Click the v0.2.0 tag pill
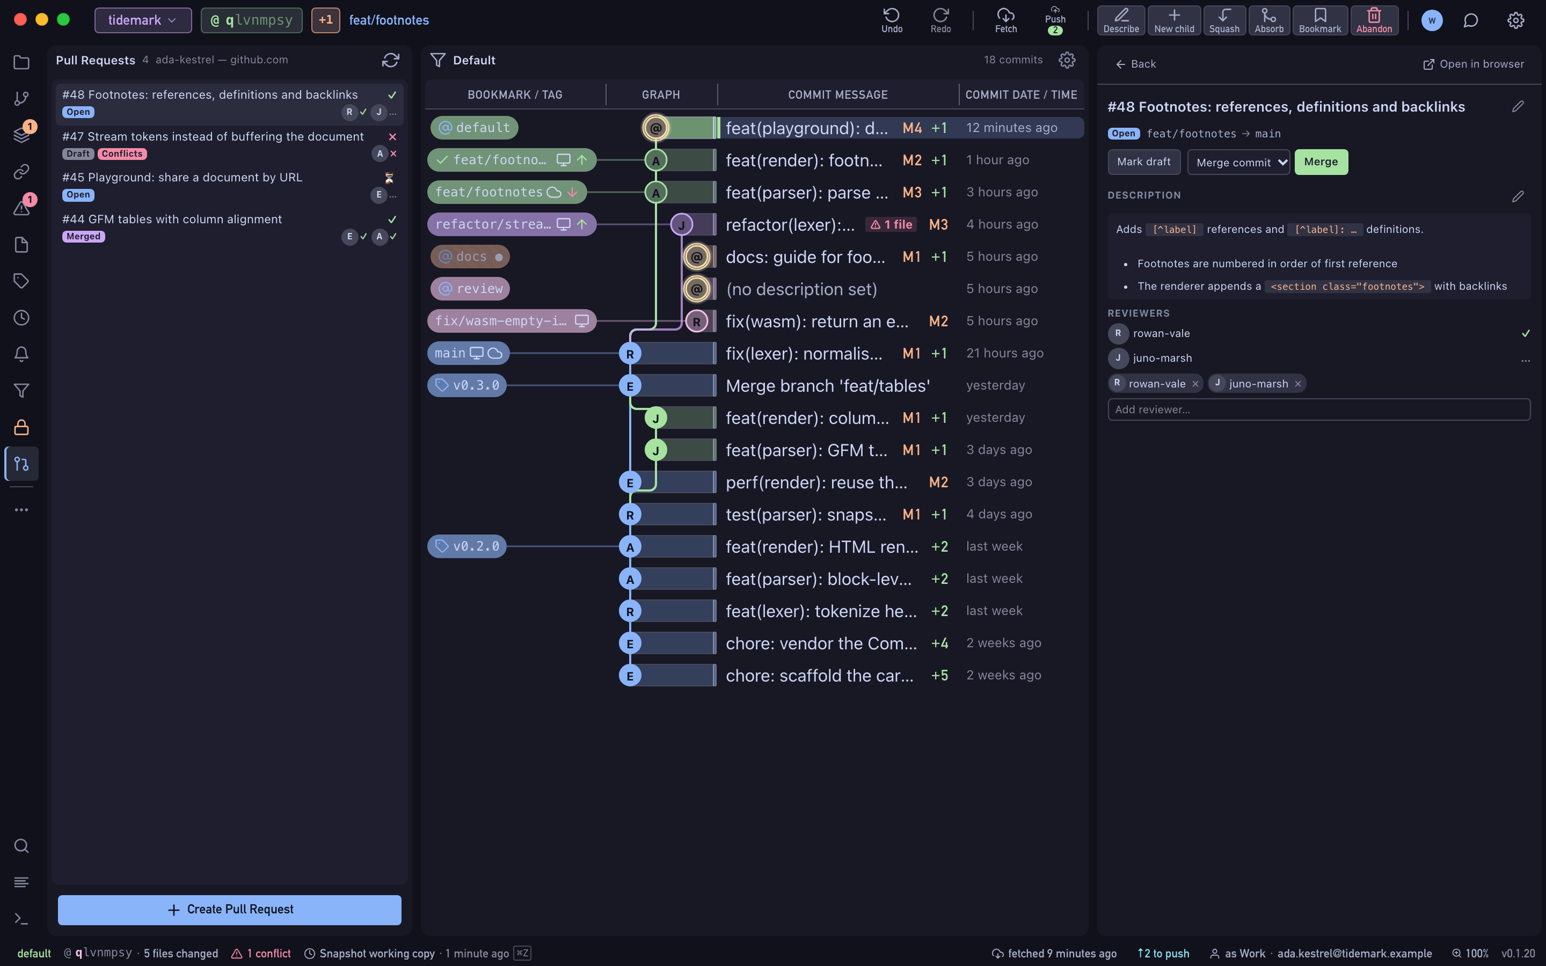This screenshot has width=1546, height=966. 467,546
